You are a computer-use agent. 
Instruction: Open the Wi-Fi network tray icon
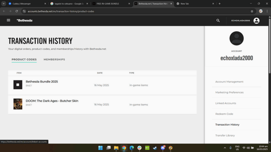click(x=244, y=148)
